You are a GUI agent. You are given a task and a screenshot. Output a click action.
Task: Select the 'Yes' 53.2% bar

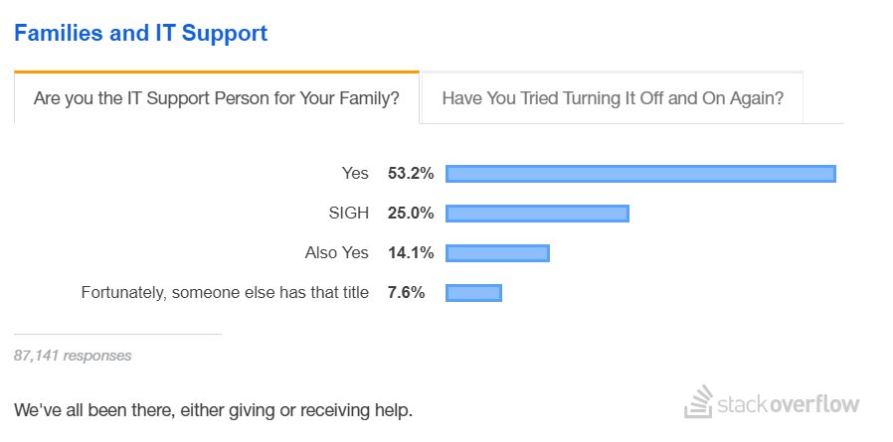[x=640, y=174]
